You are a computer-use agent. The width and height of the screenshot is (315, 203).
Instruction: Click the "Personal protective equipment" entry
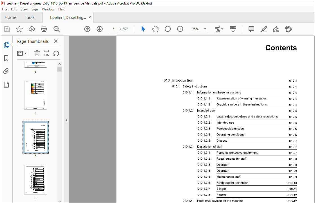[x=237, y=153]
